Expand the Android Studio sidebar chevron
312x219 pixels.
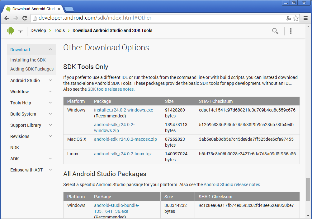coord(50,80)
